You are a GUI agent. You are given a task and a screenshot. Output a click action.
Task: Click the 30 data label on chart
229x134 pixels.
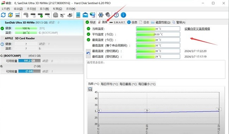tap(219, 109)
